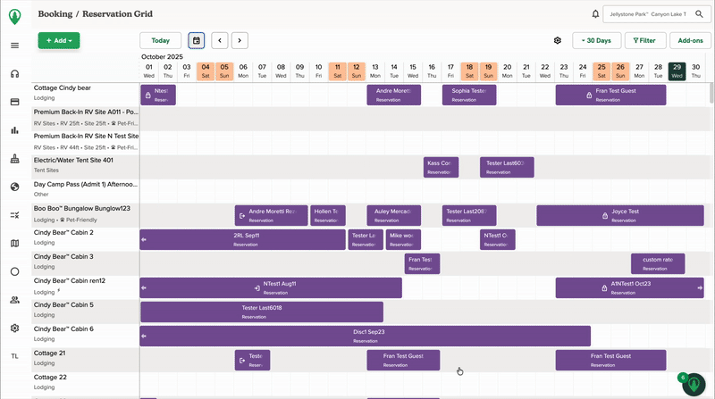The height and width of the screenshot is (399, 715).
Task: Open the guests people icon in the sidebar
Action: [x=14, y=300]
